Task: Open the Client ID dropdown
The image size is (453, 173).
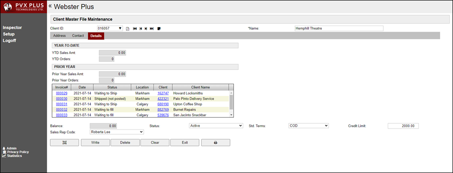Action: point(120,28)
